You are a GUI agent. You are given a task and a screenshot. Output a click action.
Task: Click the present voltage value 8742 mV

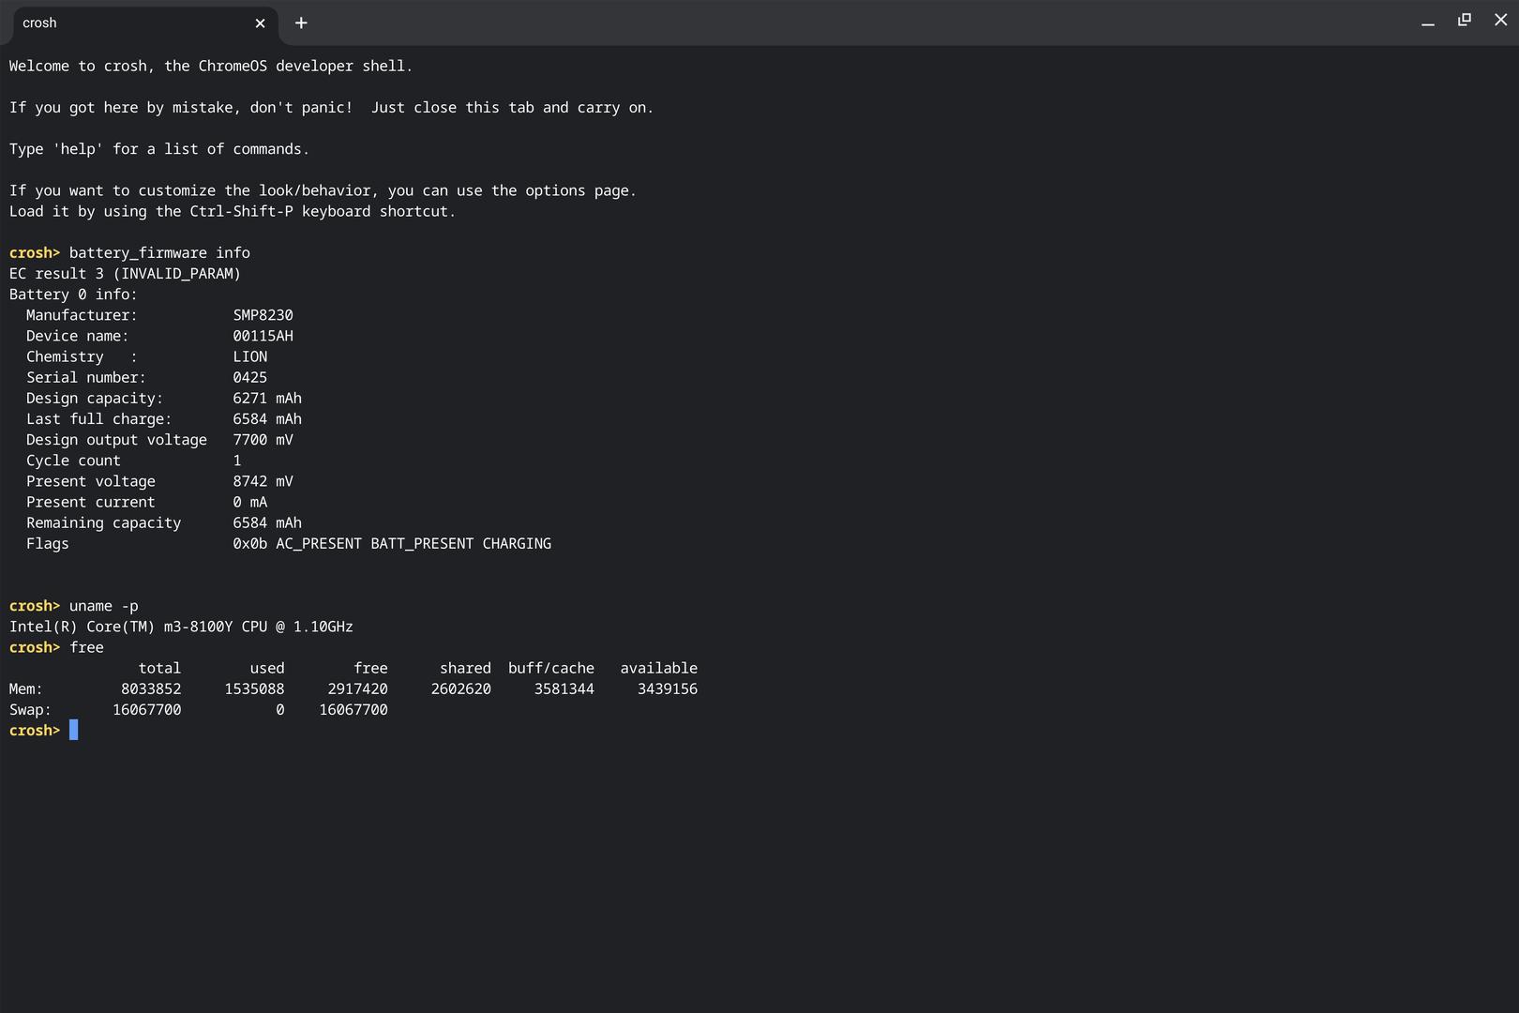click(263, 481)
